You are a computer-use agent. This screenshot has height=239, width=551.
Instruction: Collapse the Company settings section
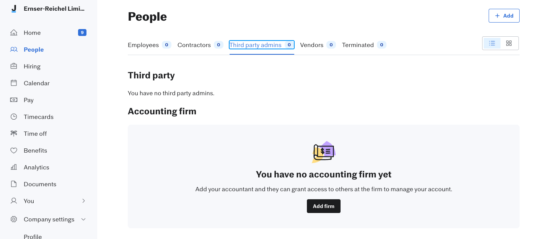(x=83, y=219)
